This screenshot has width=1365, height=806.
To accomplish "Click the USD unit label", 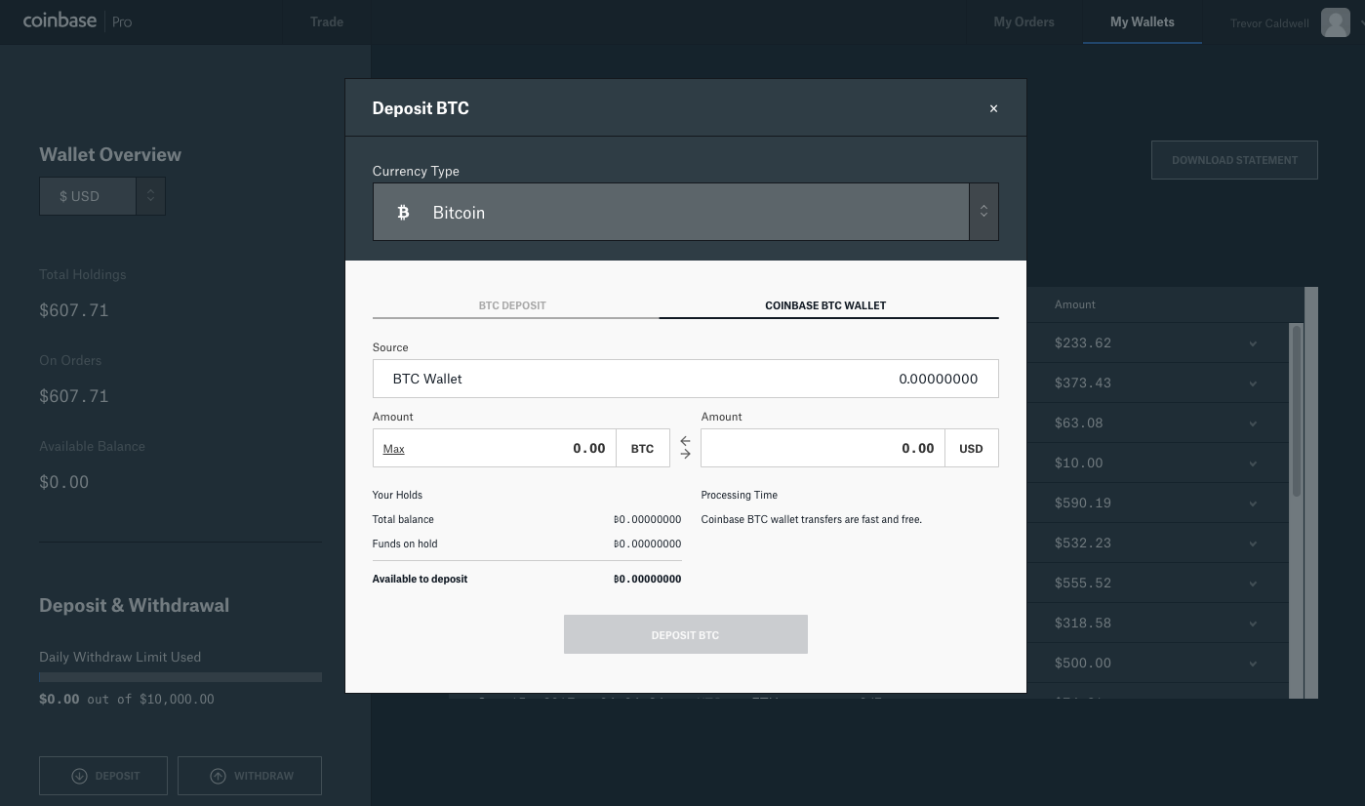I will 971,448.
